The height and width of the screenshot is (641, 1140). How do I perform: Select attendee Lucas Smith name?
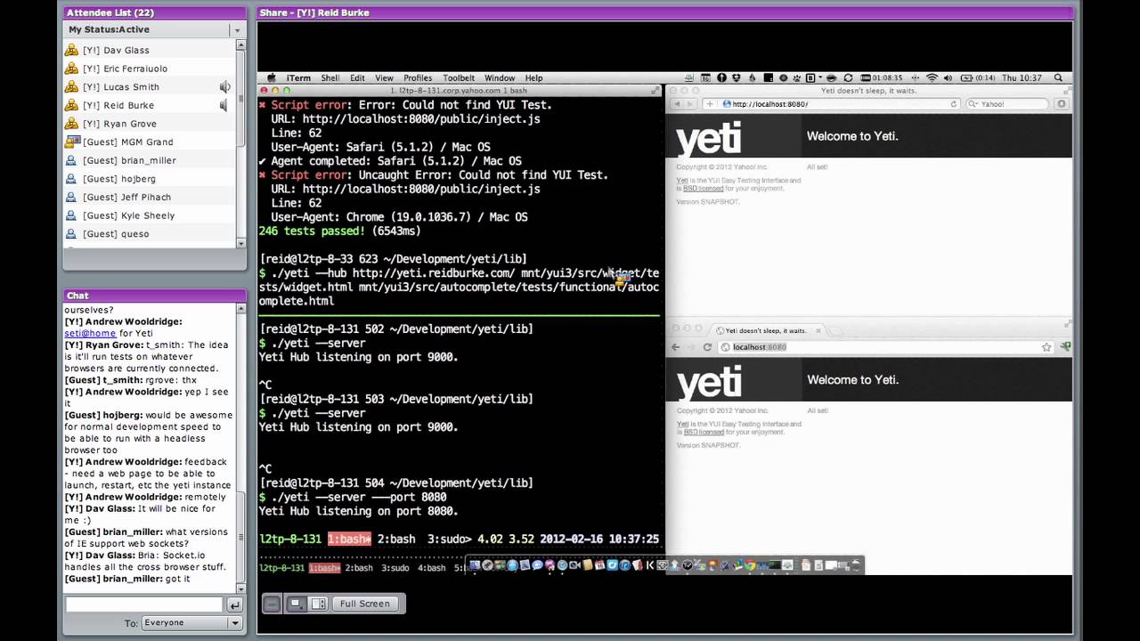121,87
